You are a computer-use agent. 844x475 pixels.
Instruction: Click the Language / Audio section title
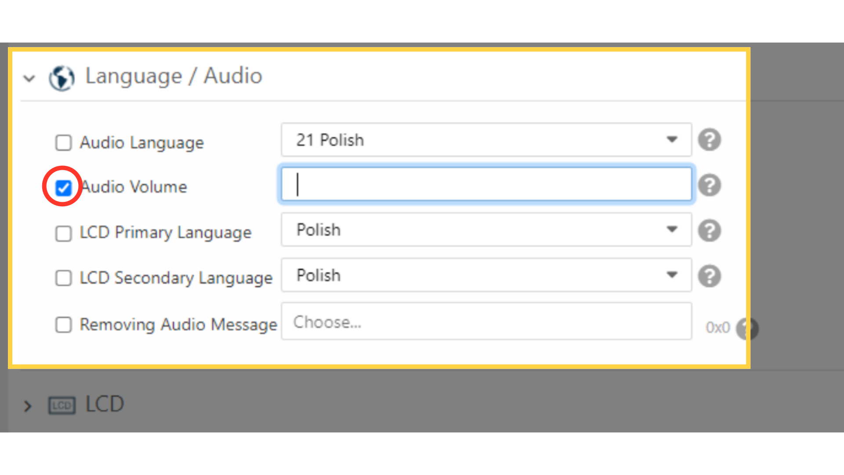(174, 76)
